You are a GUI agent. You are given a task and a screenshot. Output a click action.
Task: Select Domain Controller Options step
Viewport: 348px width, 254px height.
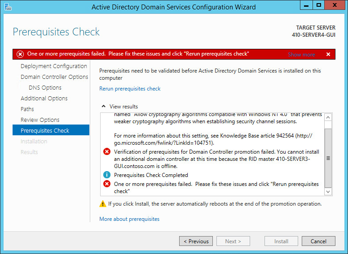(x=54, y=77)
